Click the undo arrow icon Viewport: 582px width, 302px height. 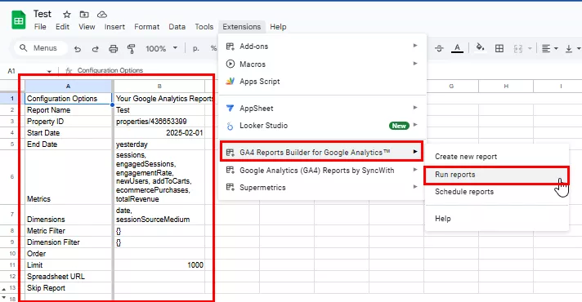point(77,48)
